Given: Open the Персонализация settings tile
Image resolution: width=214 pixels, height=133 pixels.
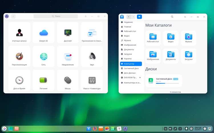Looking at the screenshot, I should (19, 57).
